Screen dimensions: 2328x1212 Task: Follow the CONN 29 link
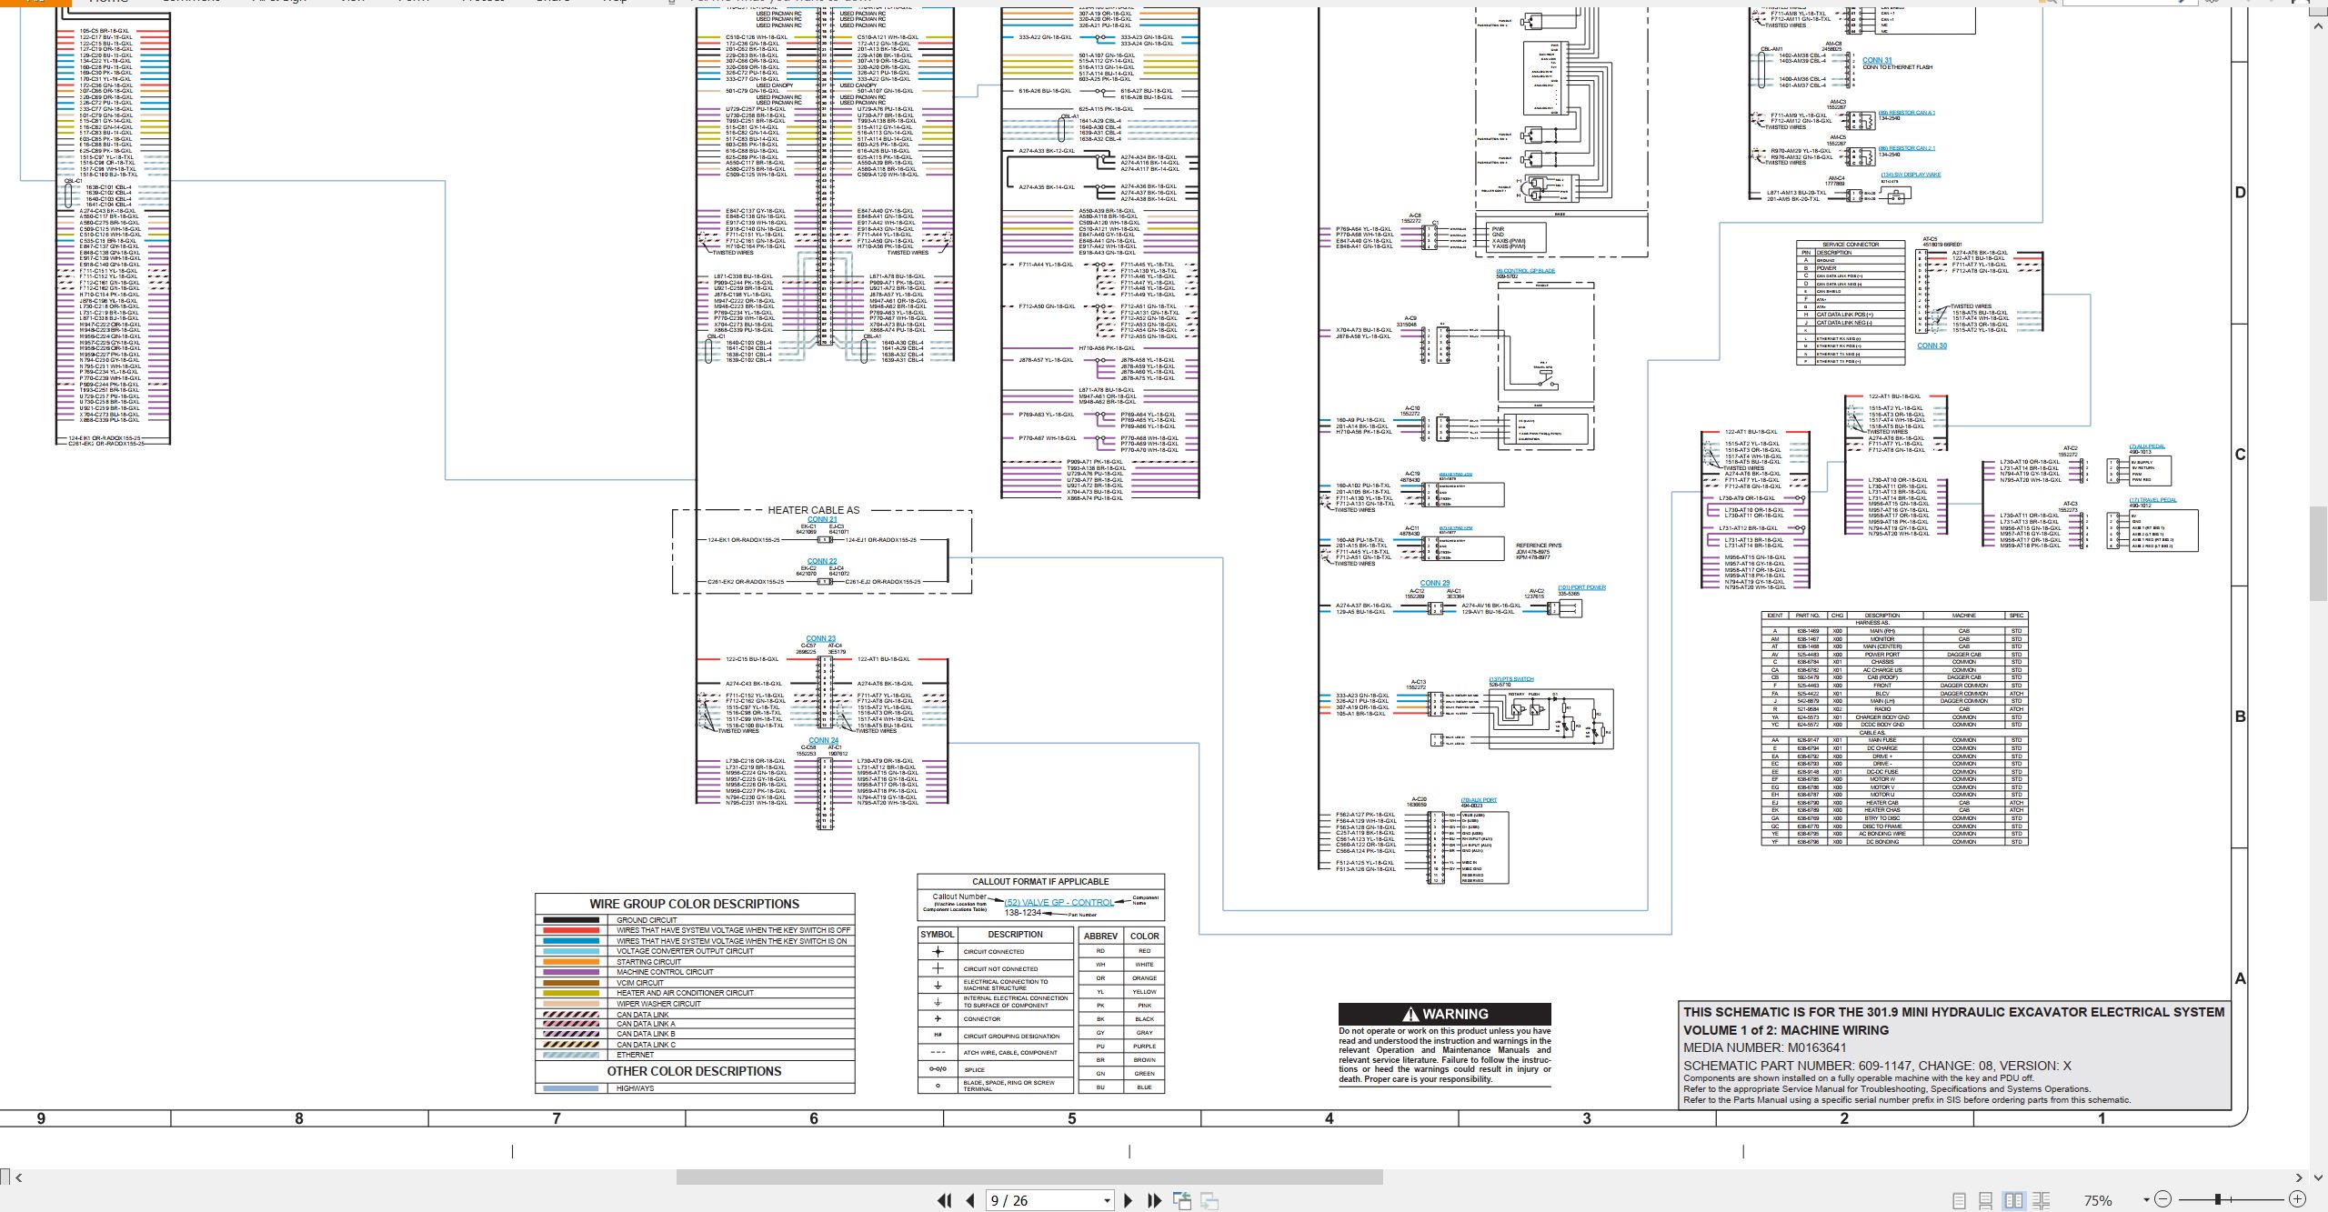1435,583
